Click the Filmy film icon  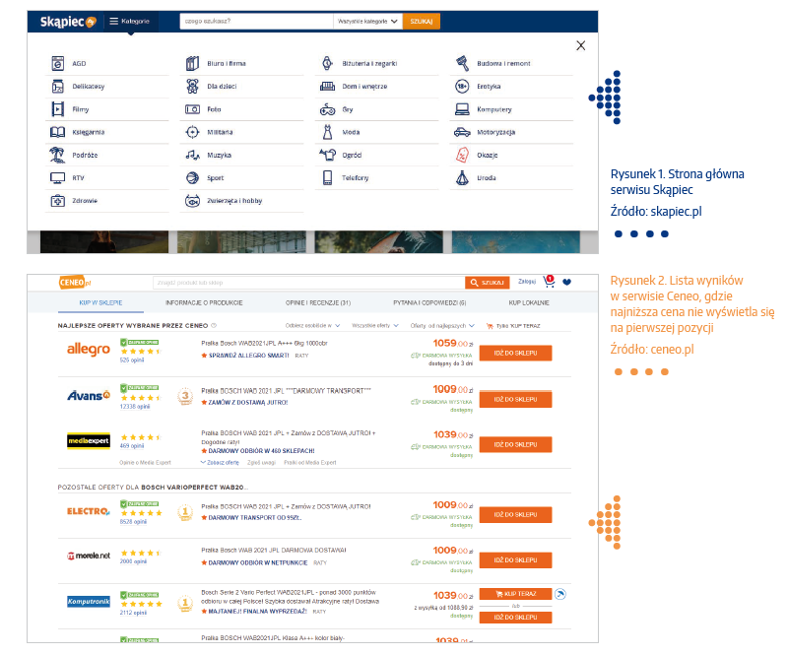coord(58,109)
